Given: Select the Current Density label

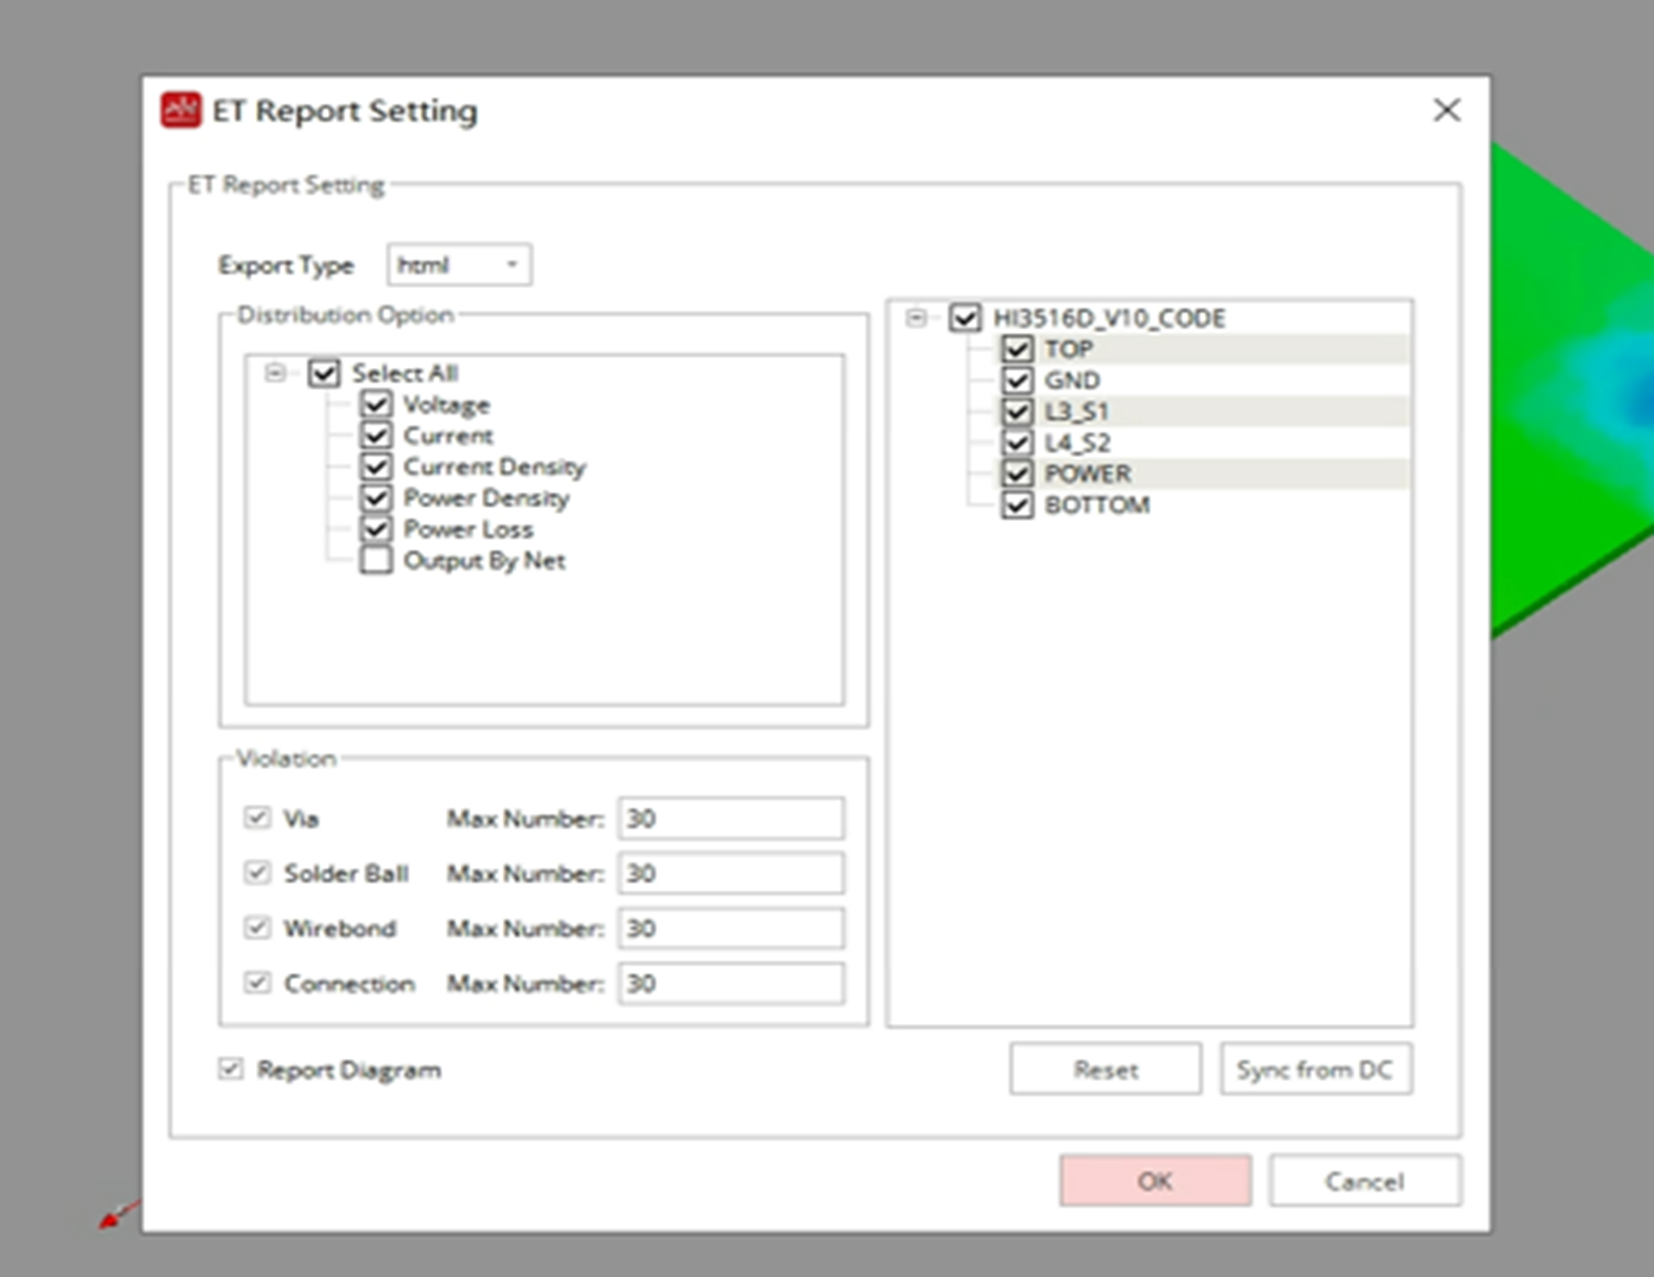Looking at the screenshot, I should 494,467.
